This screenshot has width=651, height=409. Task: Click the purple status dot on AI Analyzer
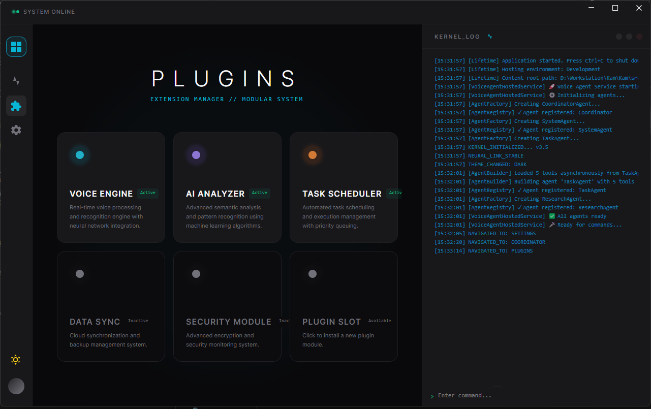196,155
